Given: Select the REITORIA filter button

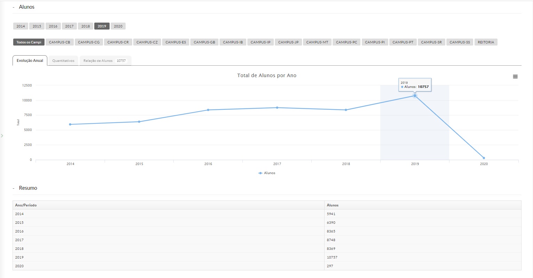Looking at the screenshot, I should (x=486, y=42).
